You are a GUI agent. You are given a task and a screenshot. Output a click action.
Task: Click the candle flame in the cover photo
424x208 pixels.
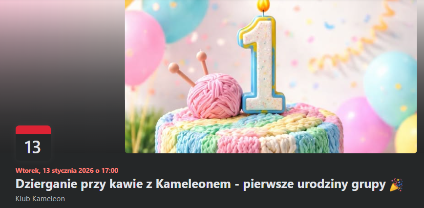click(x=263, y=5)
